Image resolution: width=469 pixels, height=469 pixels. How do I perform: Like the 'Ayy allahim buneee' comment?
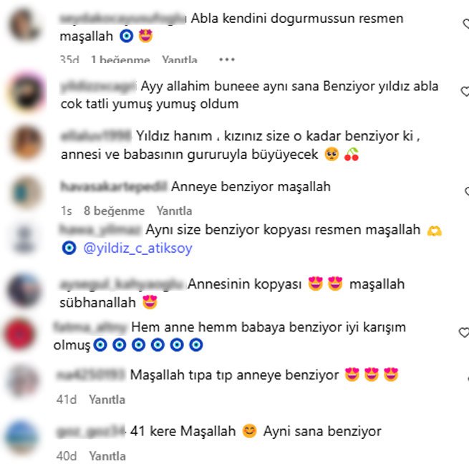[465, 92]
